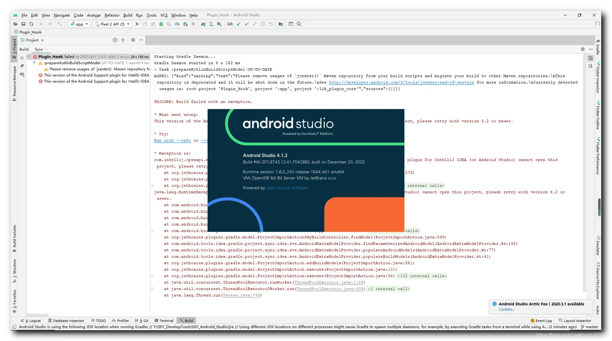Open the Profile app gauge icon

click(177, 24)
